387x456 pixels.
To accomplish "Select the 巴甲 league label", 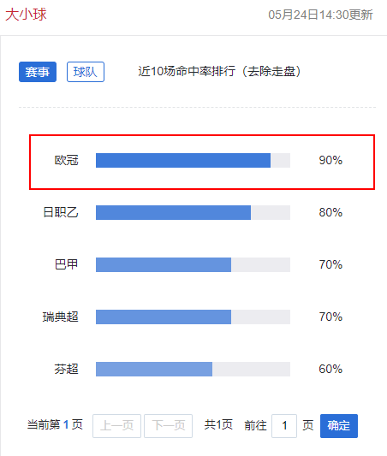I will coord(66,264).
